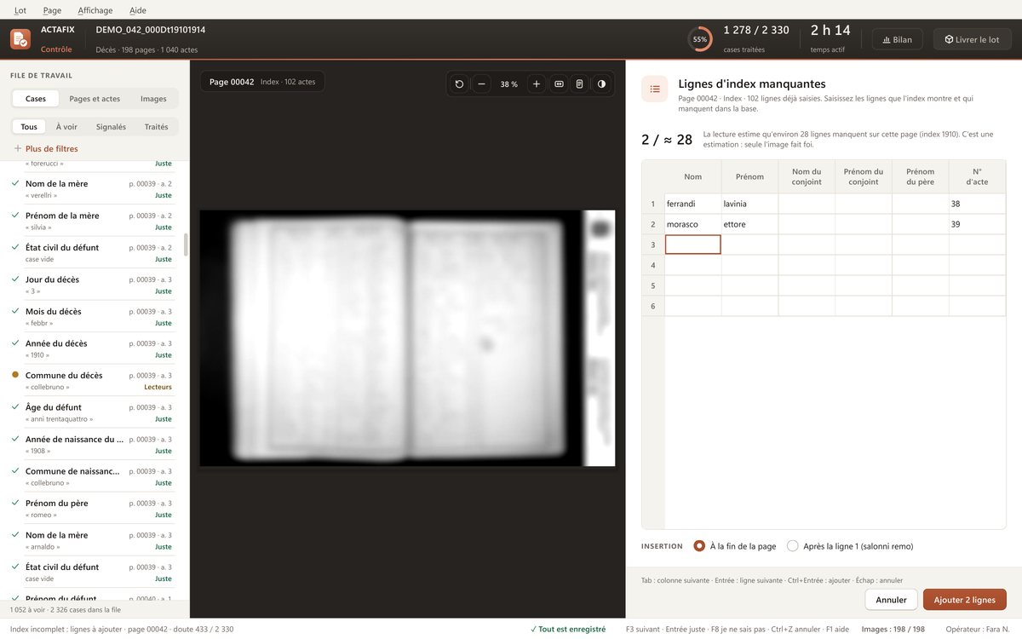Open the Affichage menu
Screen dimensions: 1022x639
[x=95, y=10]
